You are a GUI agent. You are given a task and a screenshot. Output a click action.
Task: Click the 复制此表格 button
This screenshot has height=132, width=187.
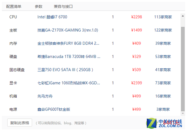[x=20, y=123]
